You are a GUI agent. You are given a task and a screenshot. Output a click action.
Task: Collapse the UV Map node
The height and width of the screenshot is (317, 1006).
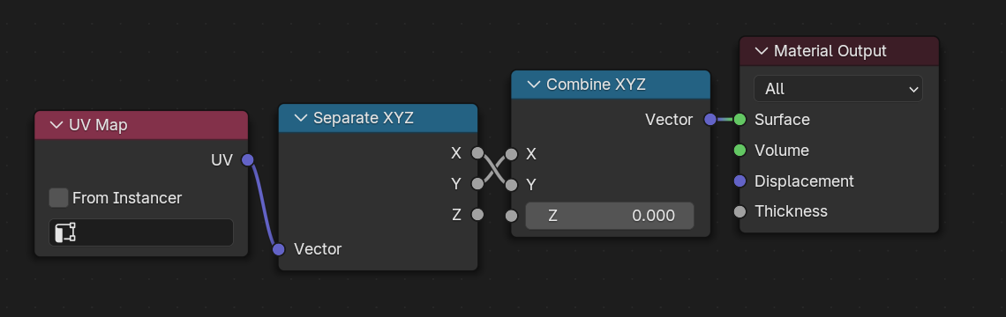tap(56, 125)
